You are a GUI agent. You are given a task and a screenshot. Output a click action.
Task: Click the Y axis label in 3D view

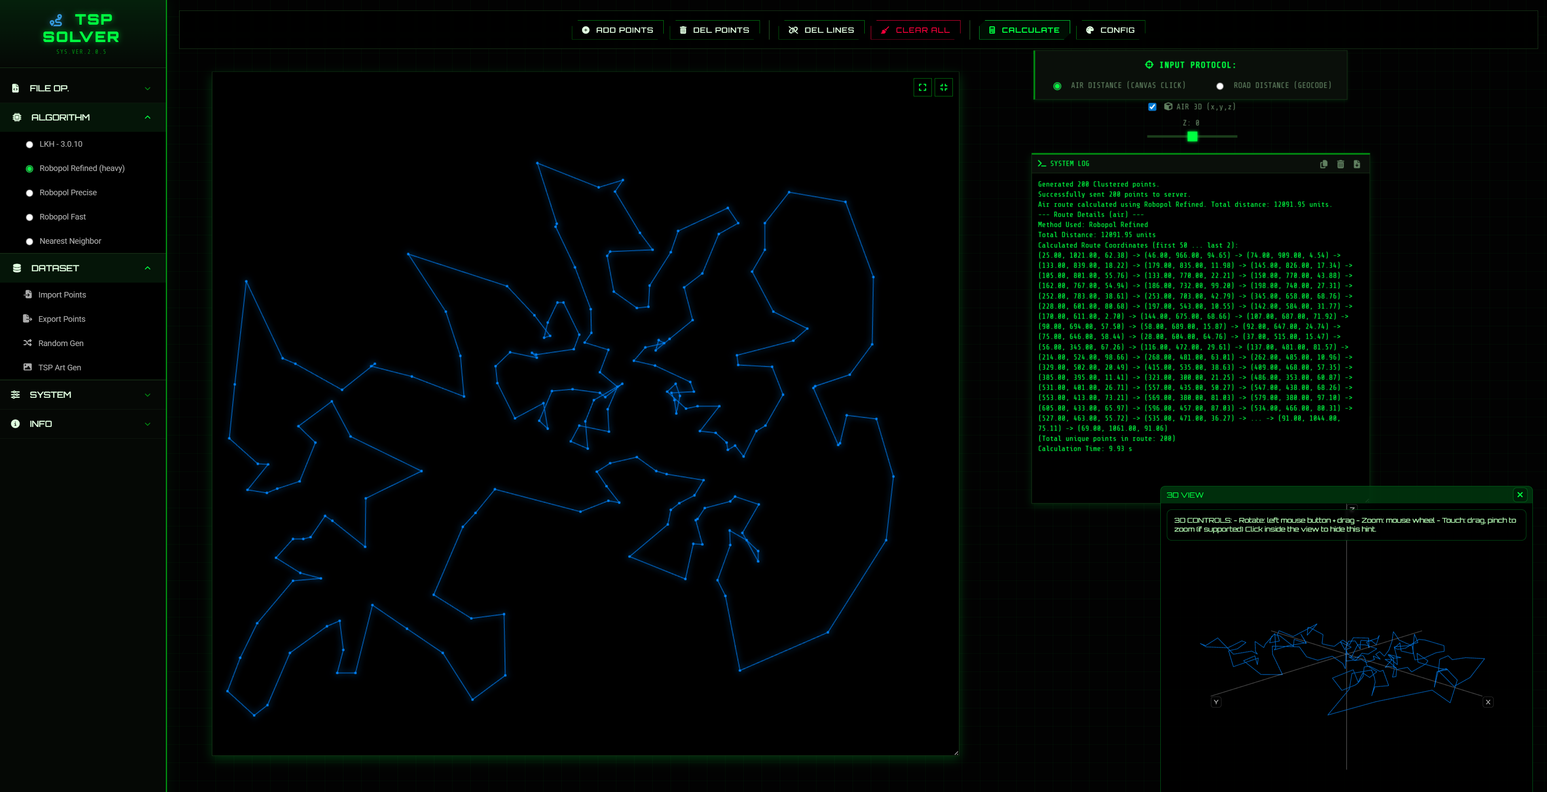(1216, 702)
